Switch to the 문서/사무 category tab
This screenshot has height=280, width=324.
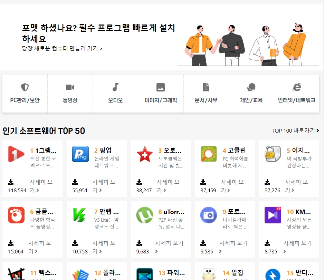[206, 87]
